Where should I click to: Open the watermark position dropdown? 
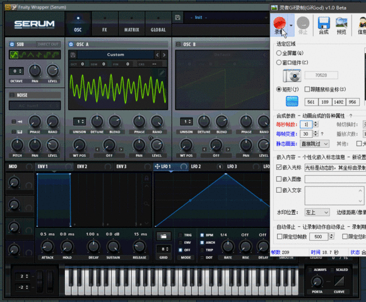(x=317, y=212)
